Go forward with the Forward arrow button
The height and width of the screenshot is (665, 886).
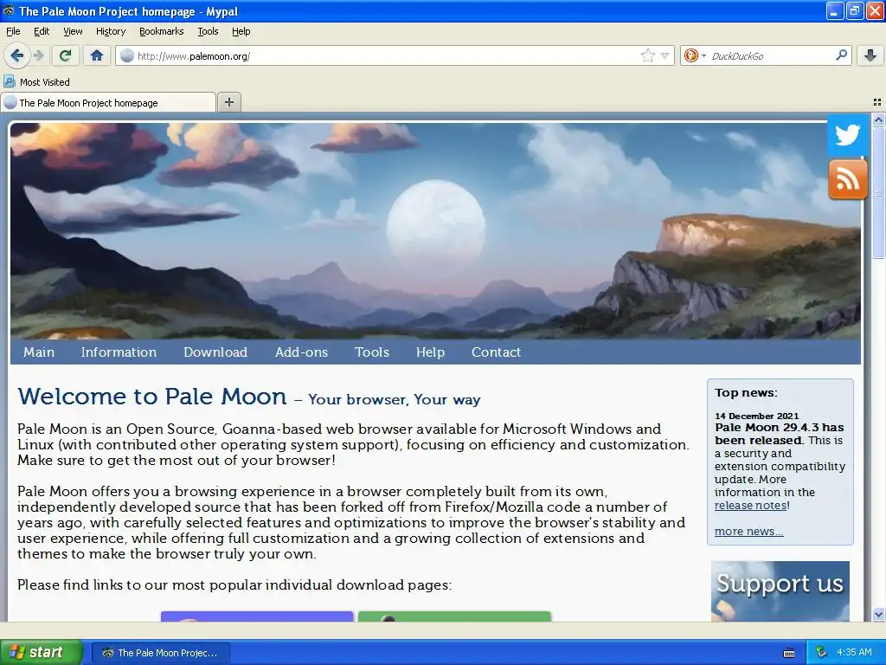[38, 55]
